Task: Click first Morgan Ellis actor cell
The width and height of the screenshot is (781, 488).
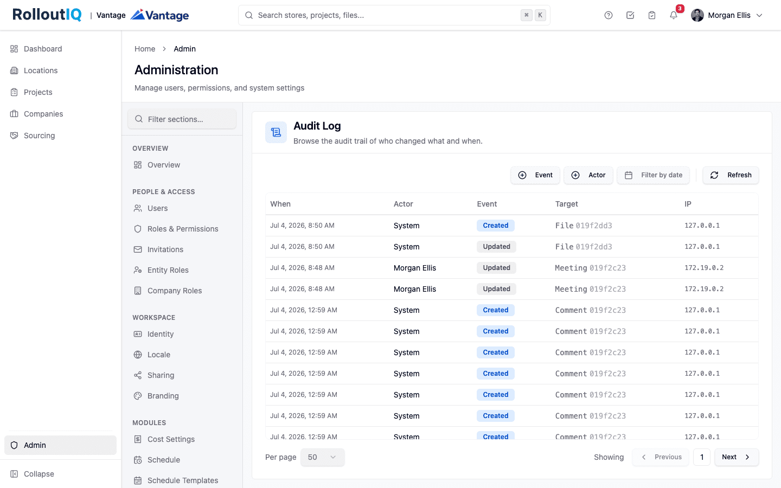Action: tap(415, 268)
